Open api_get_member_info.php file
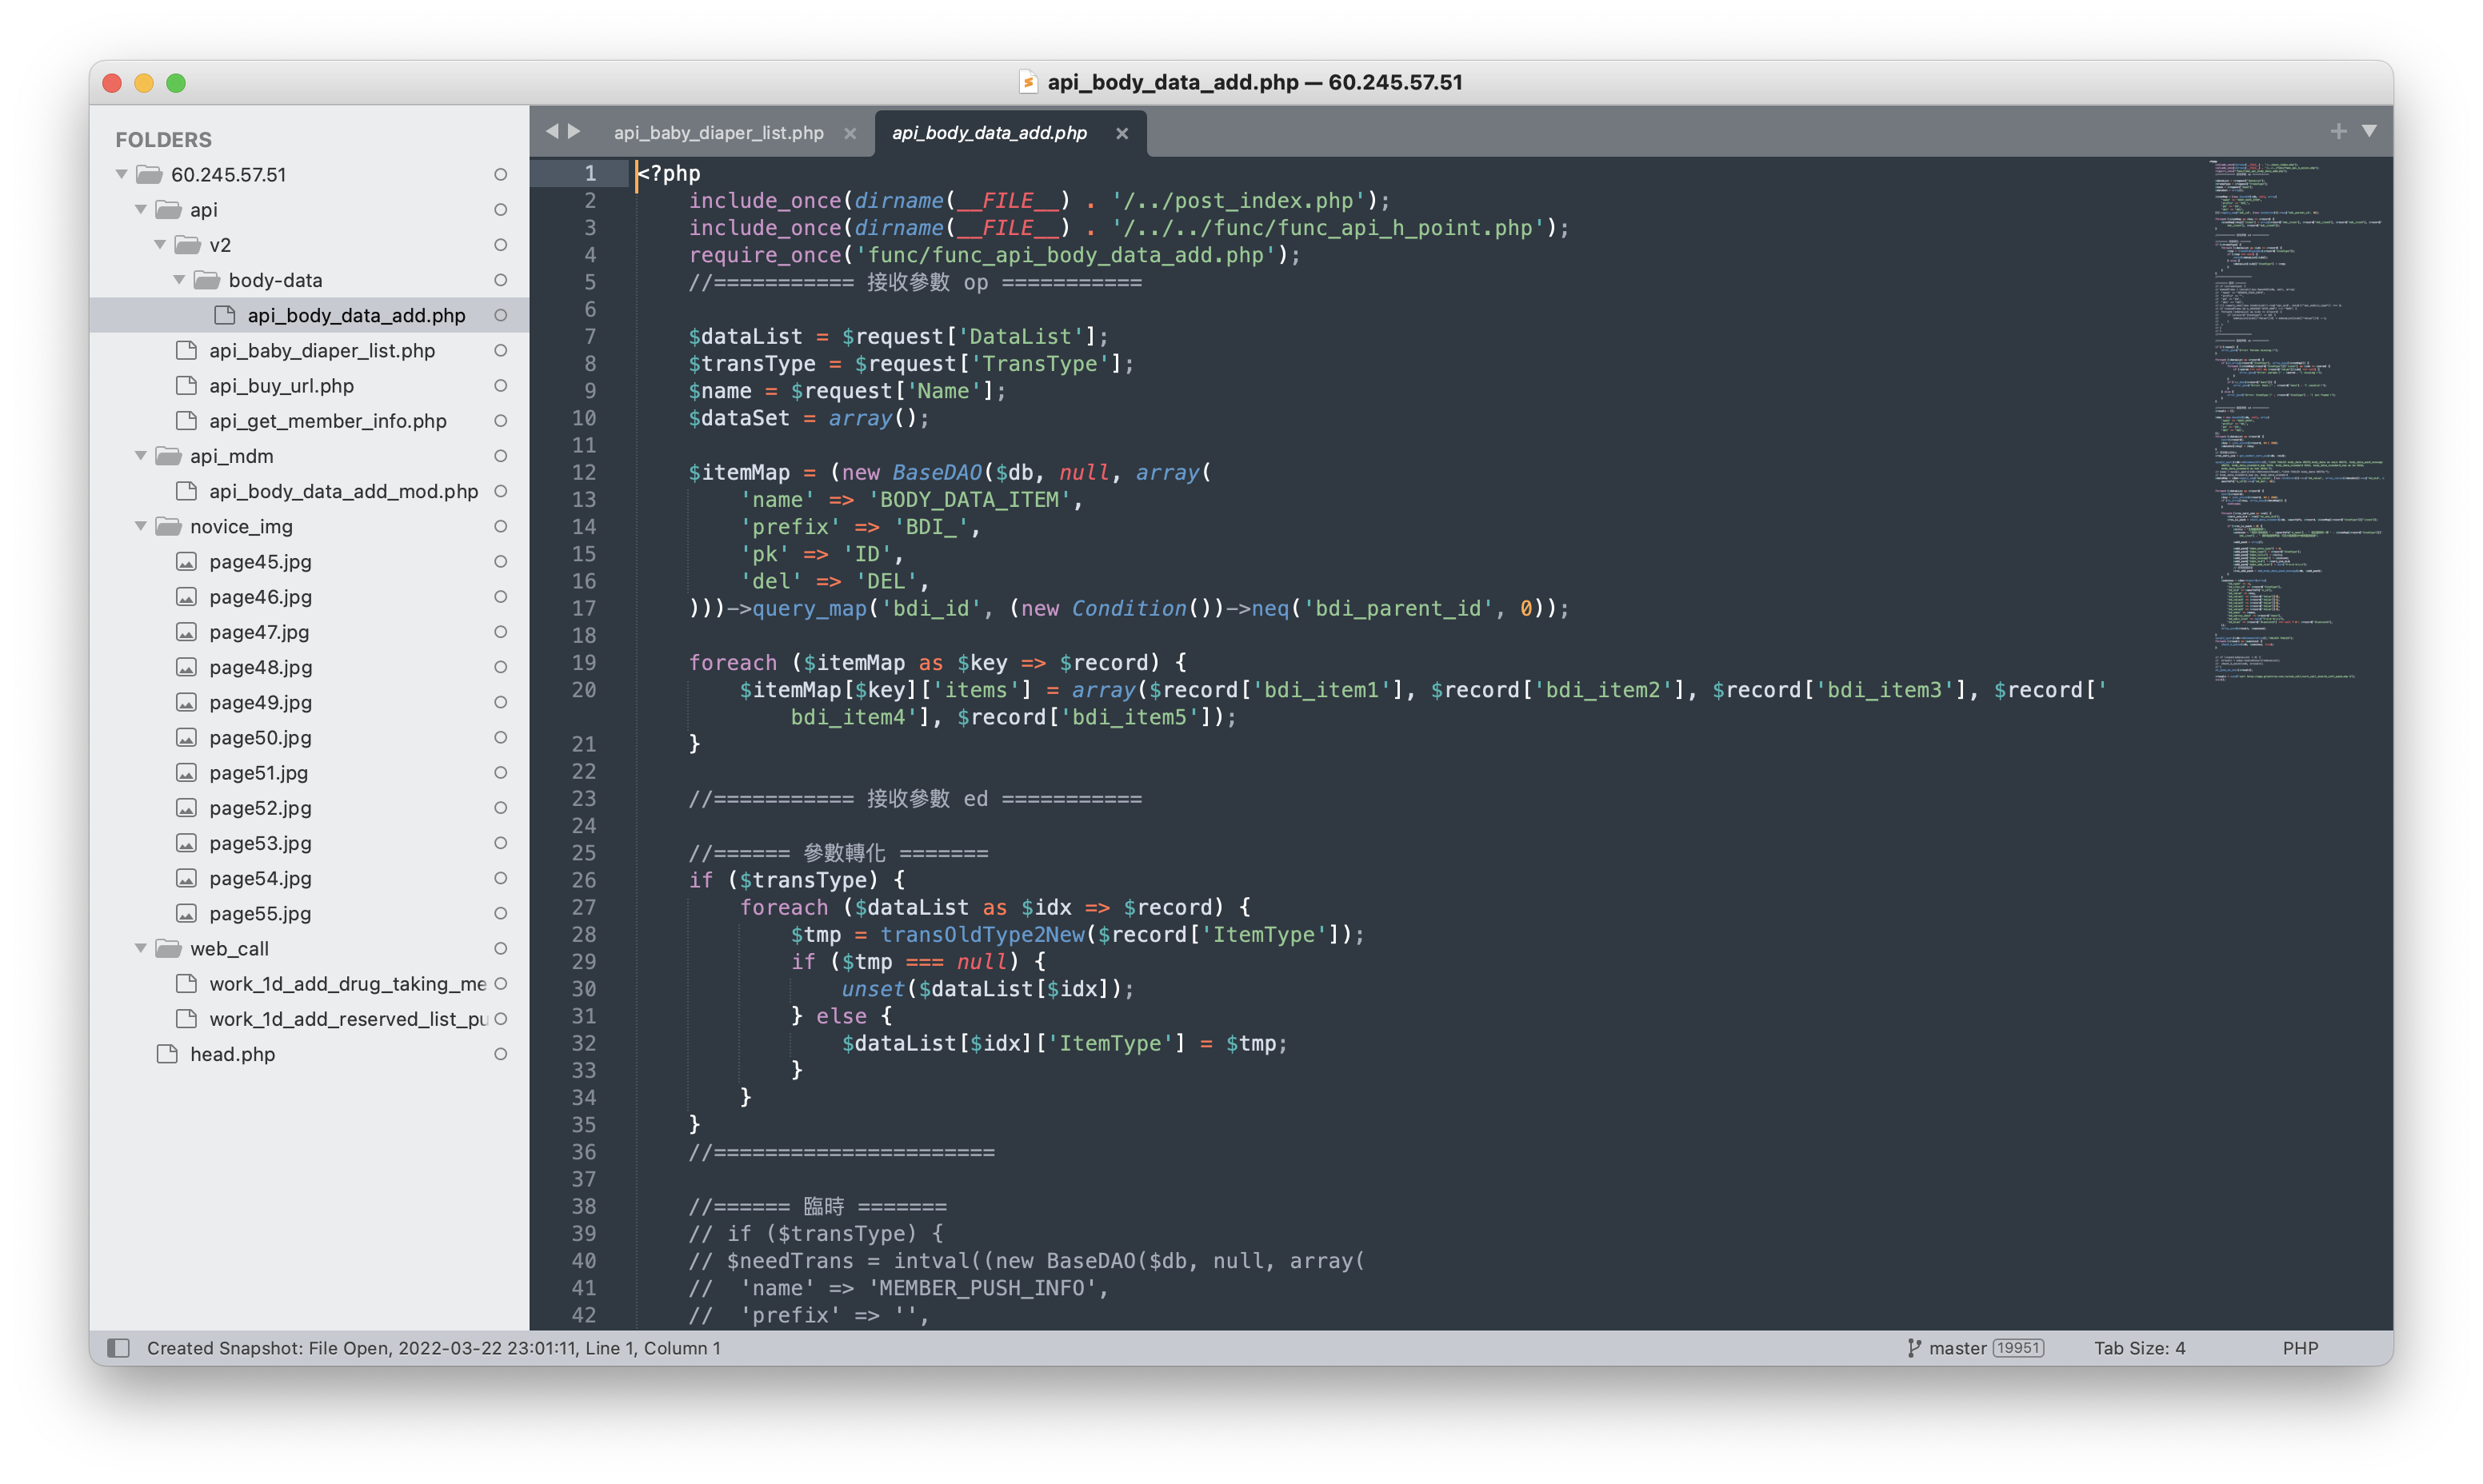Screen dimensions: 2483x1484 [327, 421]
